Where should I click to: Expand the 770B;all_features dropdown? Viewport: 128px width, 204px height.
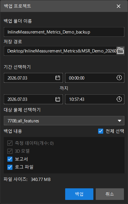point(64,121)
